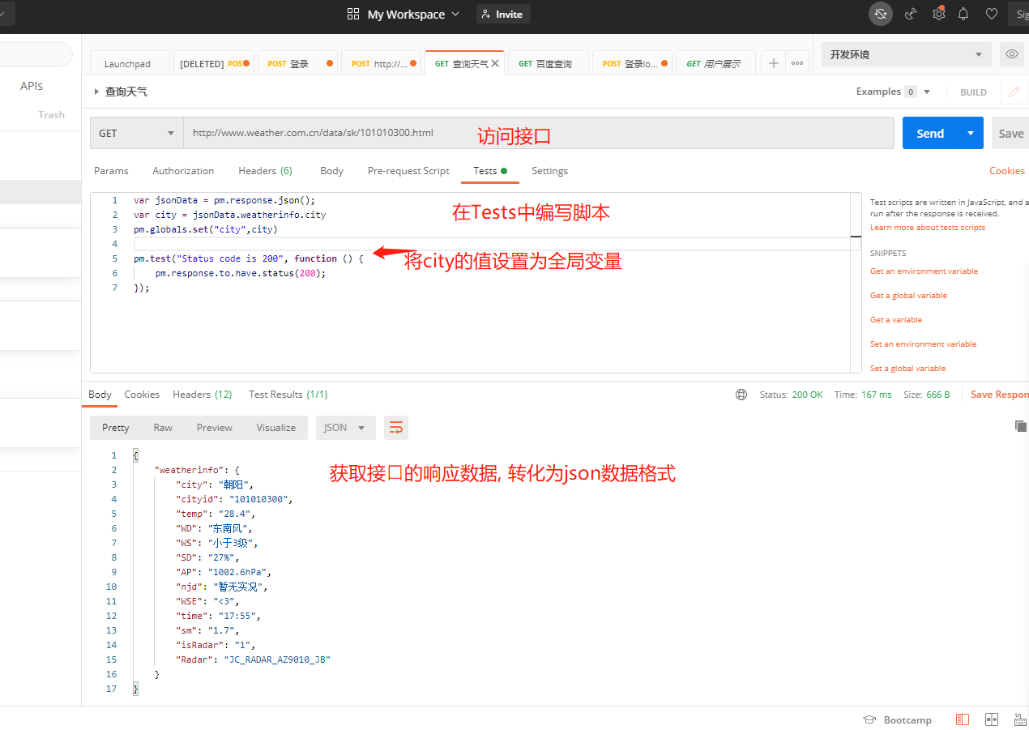Click the workspace grid icon
The height and width of the screenshot is (730, 1029).
point(353,14)
